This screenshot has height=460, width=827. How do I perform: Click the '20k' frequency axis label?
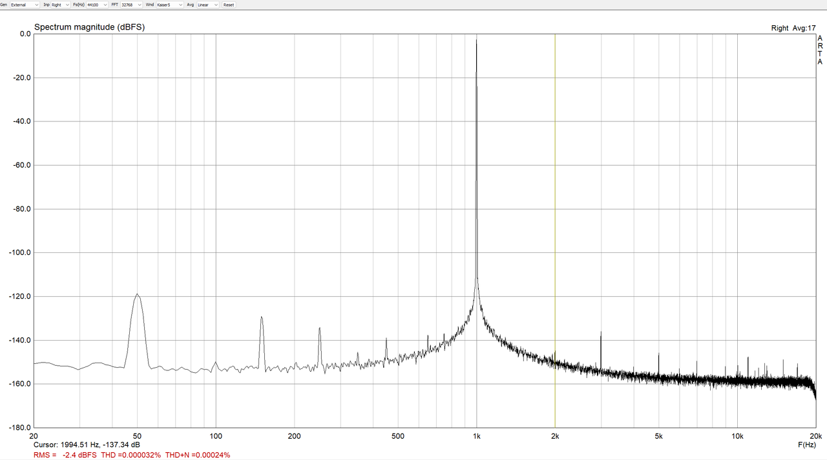pos(816,436)
